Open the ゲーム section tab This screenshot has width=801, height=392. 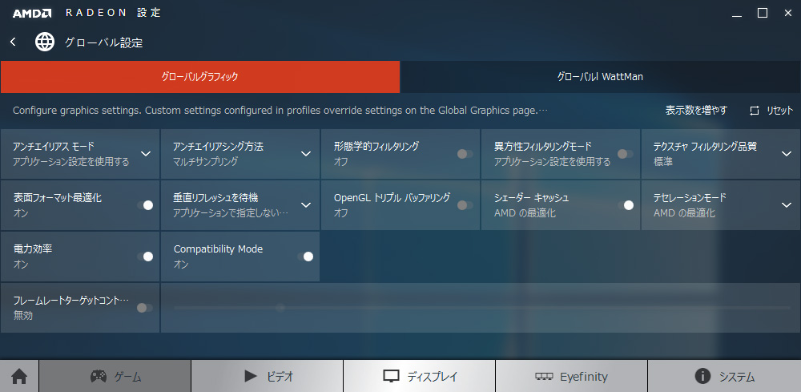click(115, 377)
